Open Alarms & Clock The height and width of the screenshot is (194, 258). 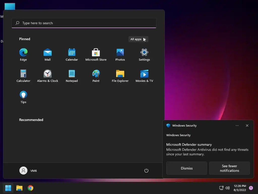48,76
